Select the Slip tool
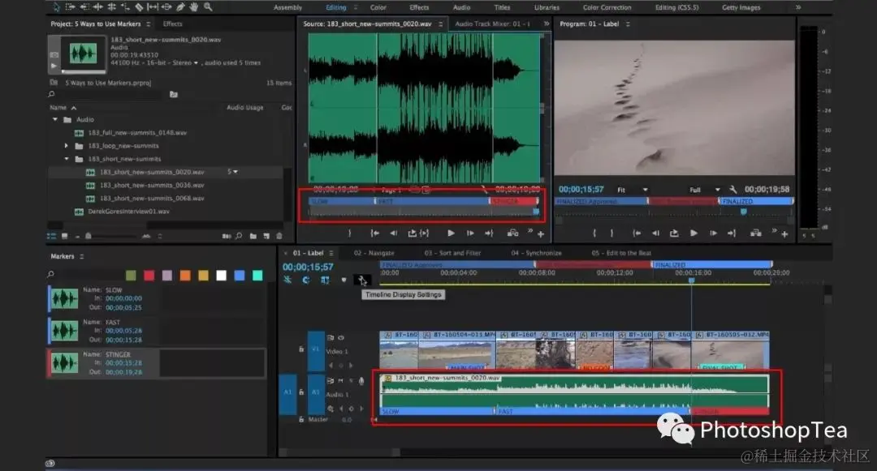This screenshot has height=471, width=877. click(x=153, y=7)
